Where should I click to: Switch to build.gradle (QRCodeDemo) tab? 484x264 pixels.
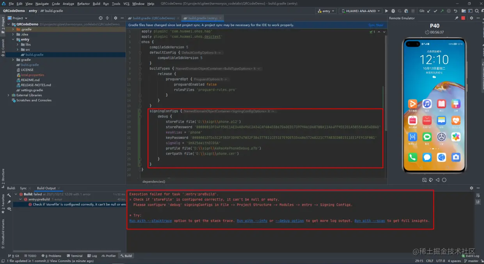153,18
